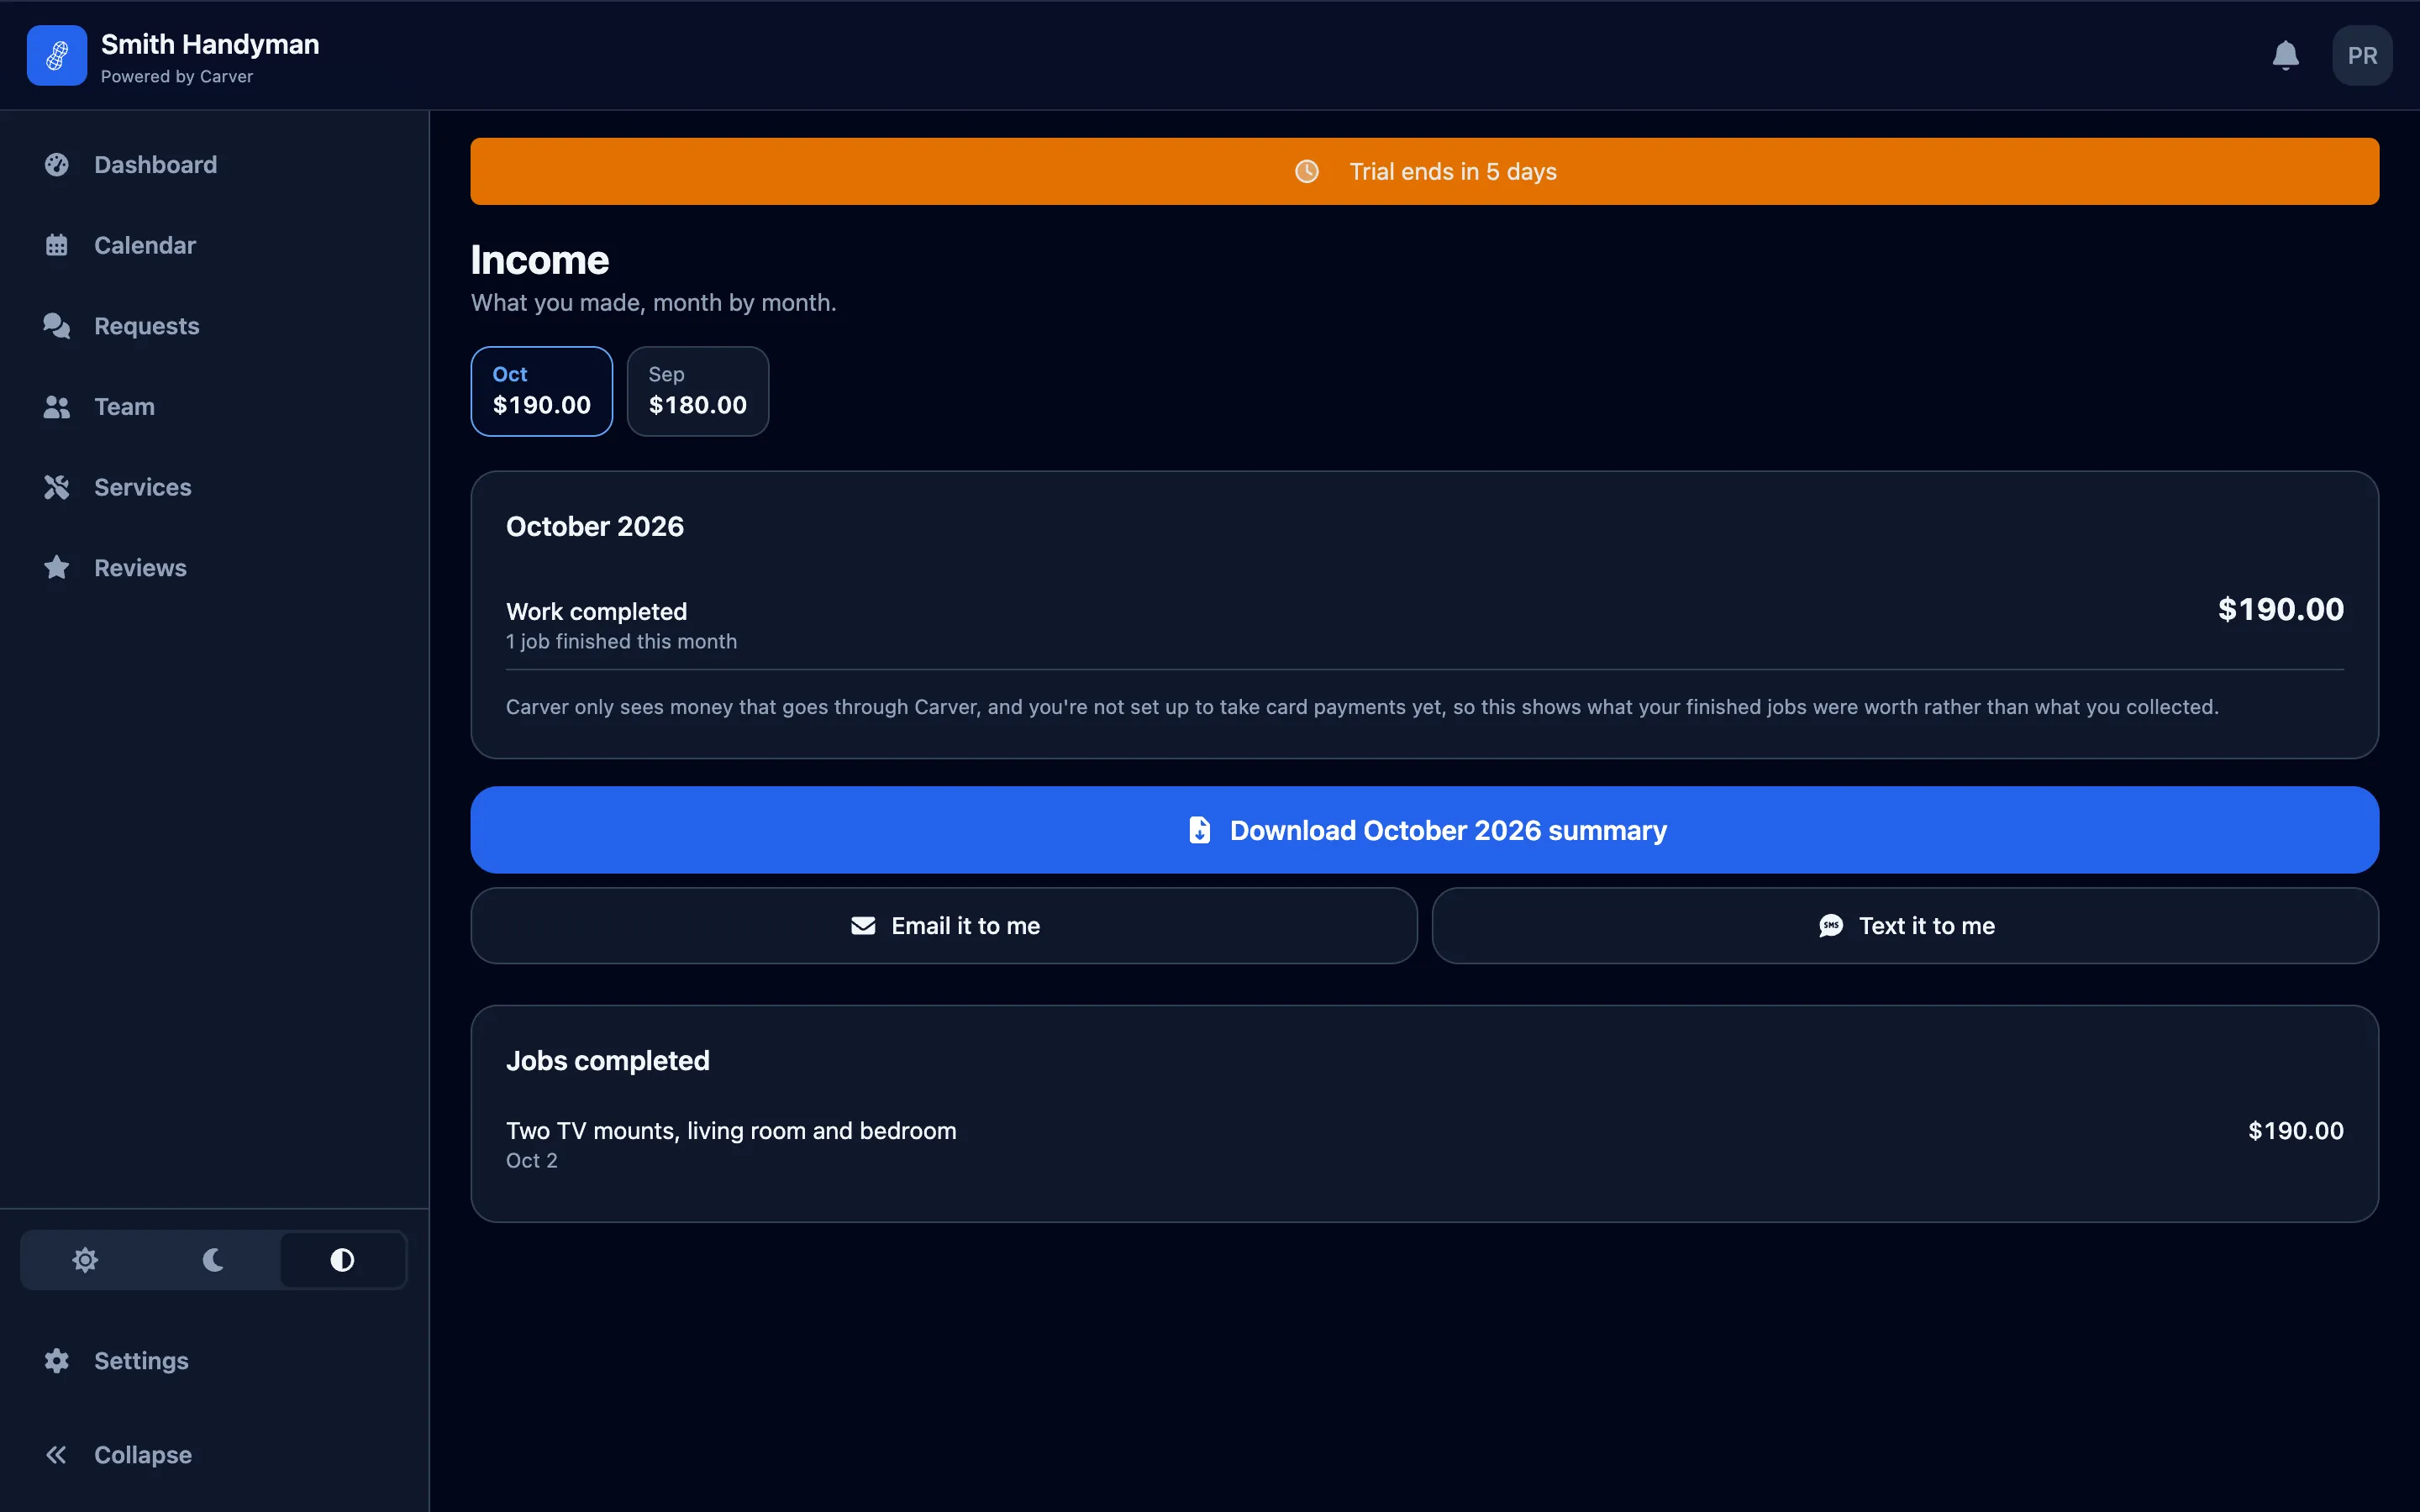Open notifications bell
The width and height of the screenshot is (2420, 1512).
[x=2285, y=55]
